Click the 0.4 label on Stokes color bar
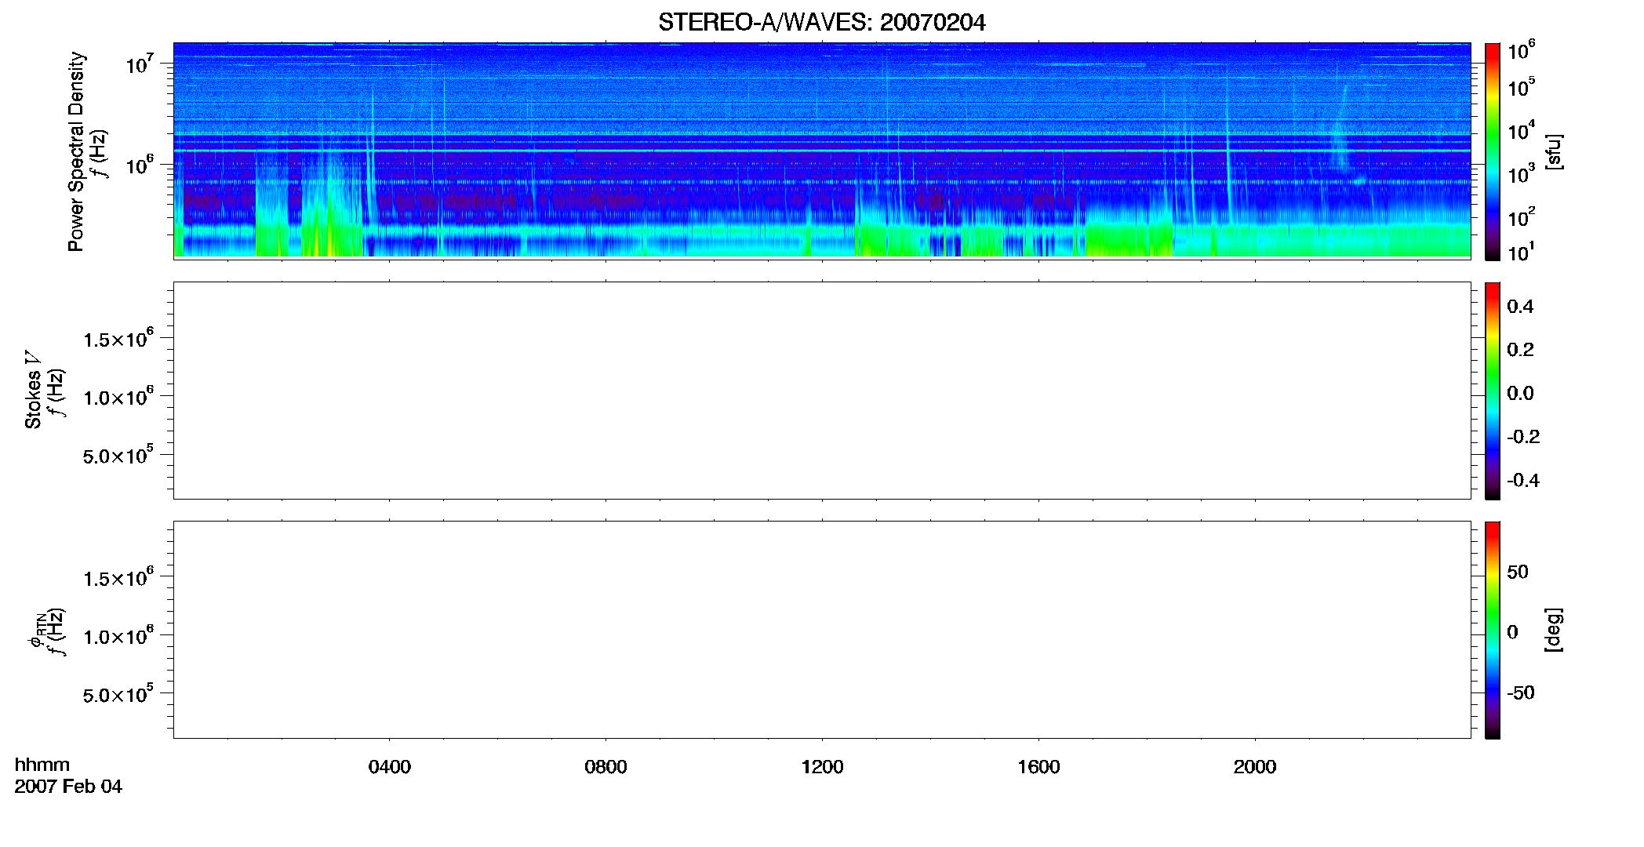1644x847 pixels. point(1520,307)
